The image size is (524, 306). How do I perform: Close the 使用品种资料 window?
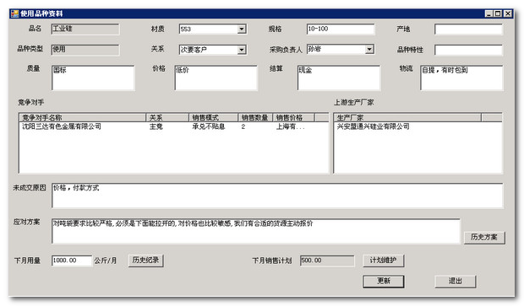[x=508, y=13]
